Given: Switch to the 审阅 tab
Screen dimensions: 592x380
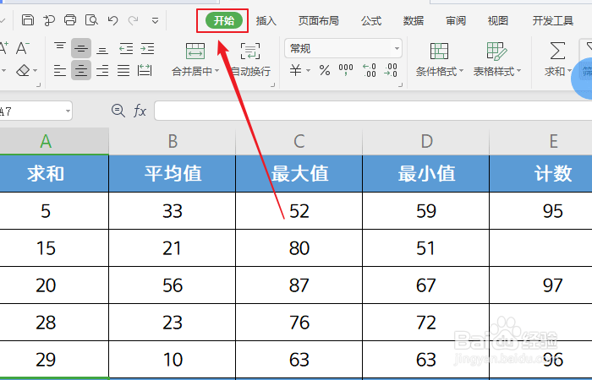Looking at the screenshot, I should click(x=456, y=21).
